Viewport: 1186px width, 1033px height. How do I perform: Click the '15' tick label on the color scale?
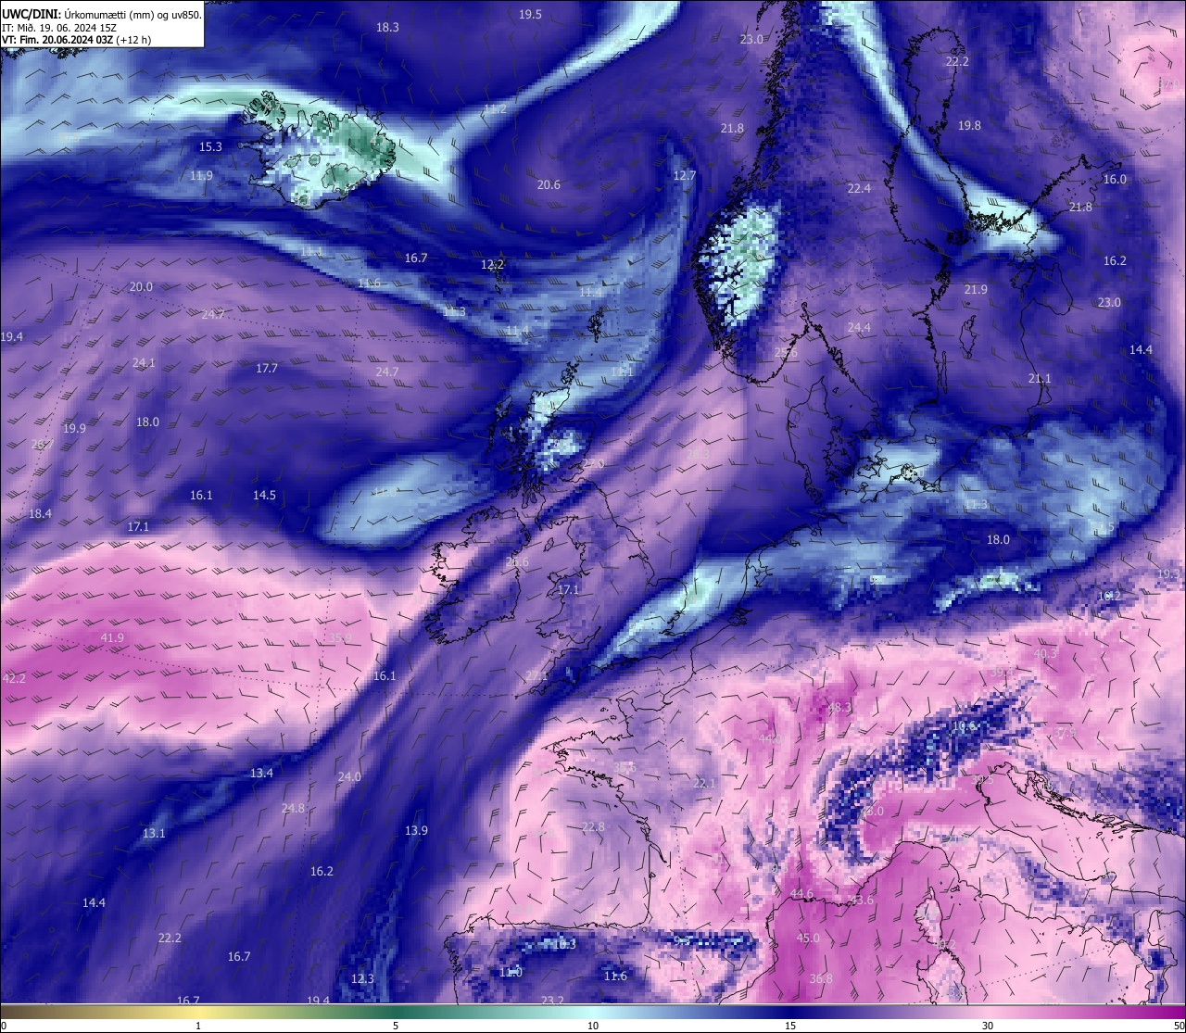[x=790, y=1026]
